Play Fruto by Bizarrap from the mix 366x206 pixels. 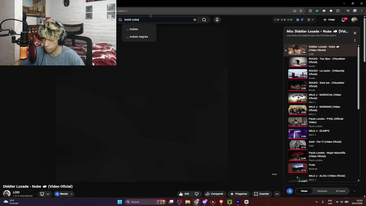(320, 168)
